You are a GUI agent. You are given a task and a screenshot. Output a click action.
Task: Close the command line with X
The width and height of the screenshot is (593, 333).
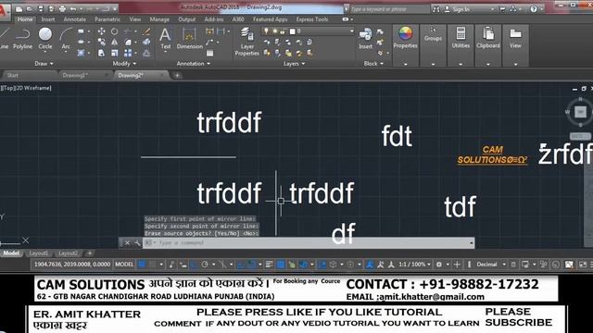(128, 242)
